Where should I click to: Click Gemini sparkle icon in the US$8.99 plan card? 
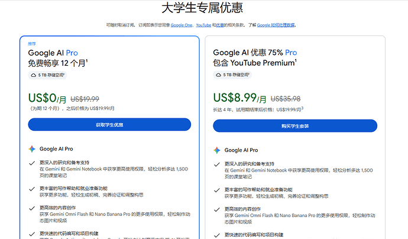click(x=217, y=150)
